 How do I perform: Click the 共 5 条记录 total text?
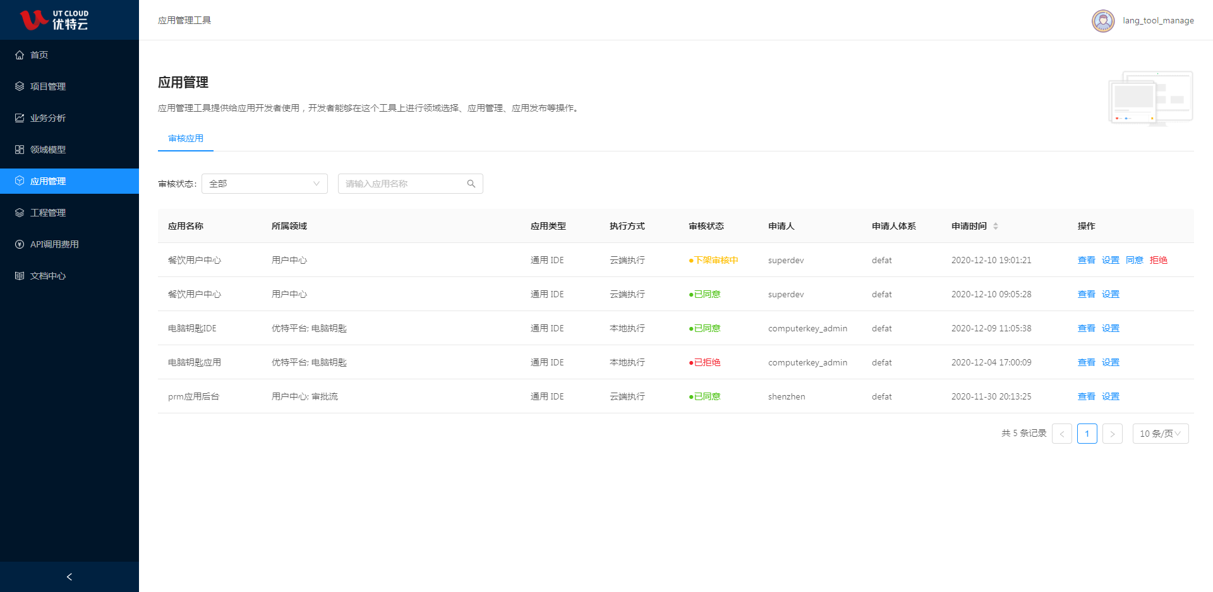(1024, 434)
